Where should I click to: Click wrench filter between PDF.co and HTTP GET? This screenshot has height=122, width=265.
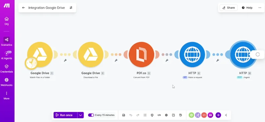pos(167,60)
